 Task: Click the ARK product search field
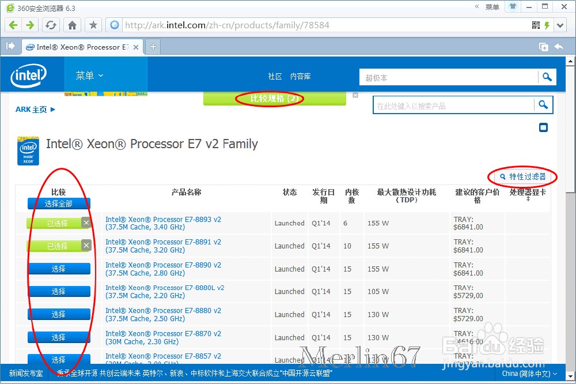tap(453, 106)
